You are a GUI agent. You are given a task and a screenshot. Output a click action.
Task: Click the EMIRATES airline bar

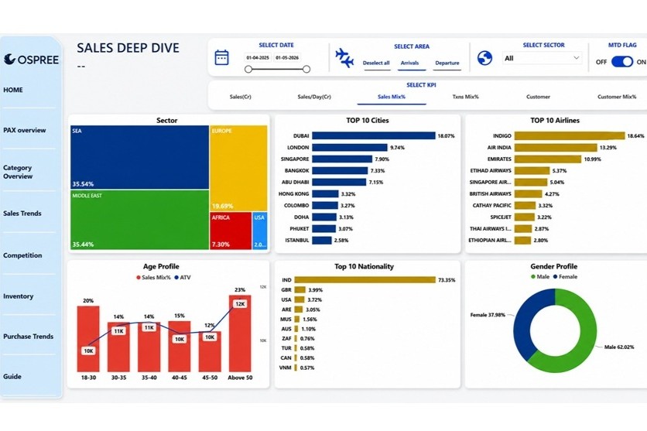pos(548,159)
